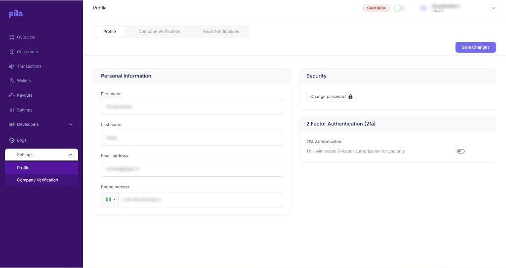Enable the 2FA Authorisation switch
This screenshot has width=506, height=268.
461,151
